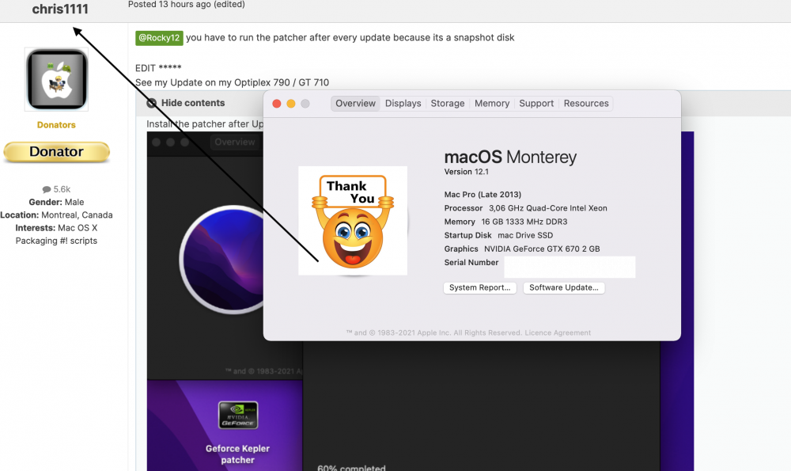Open the Overview tab

click(355, 104)
